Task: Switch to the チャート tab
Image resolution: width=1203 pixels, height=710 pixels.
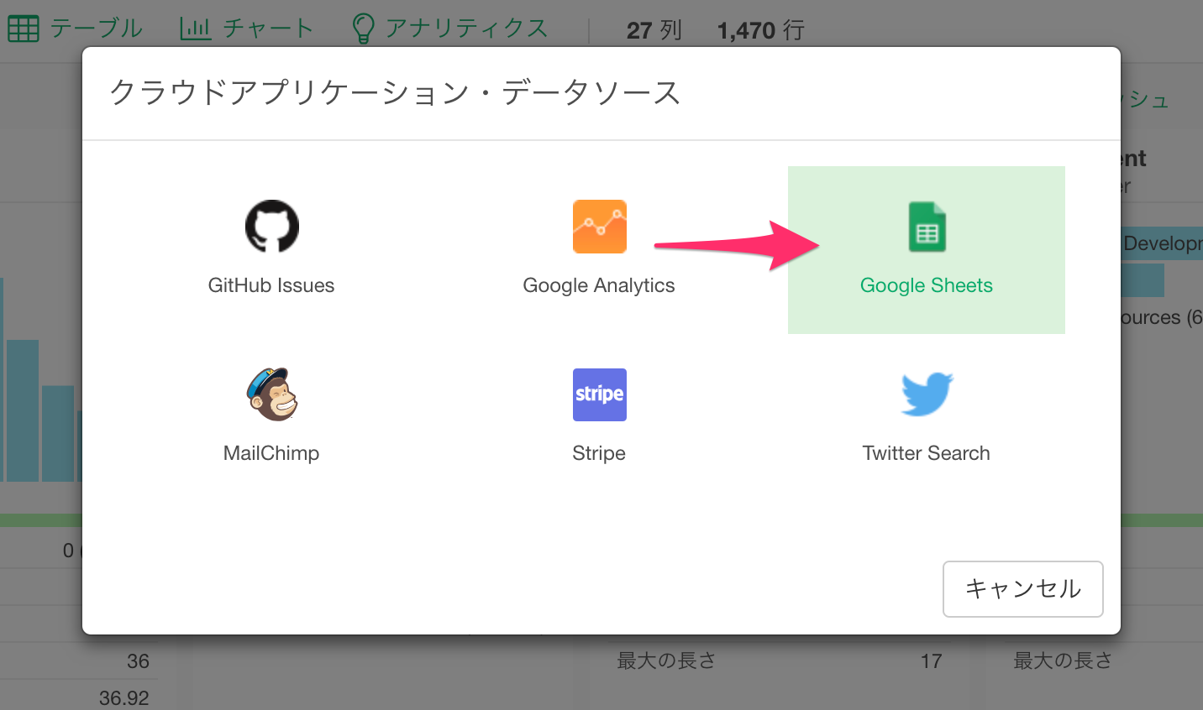Action: [x=247, y=29]
